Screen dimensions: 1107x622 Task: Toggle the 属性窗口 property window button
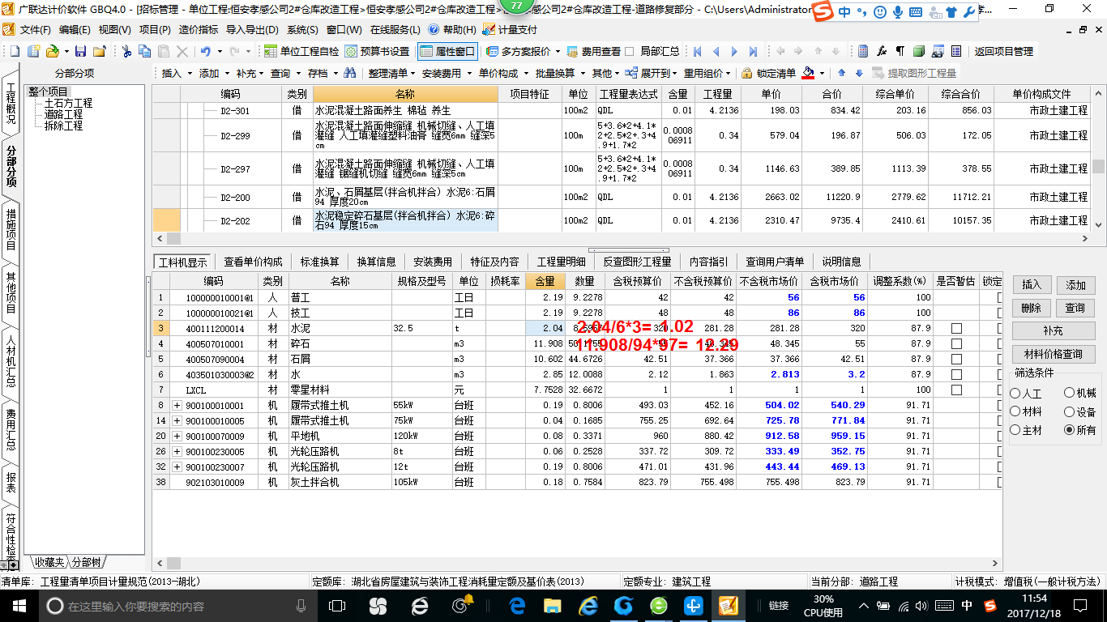447,51
